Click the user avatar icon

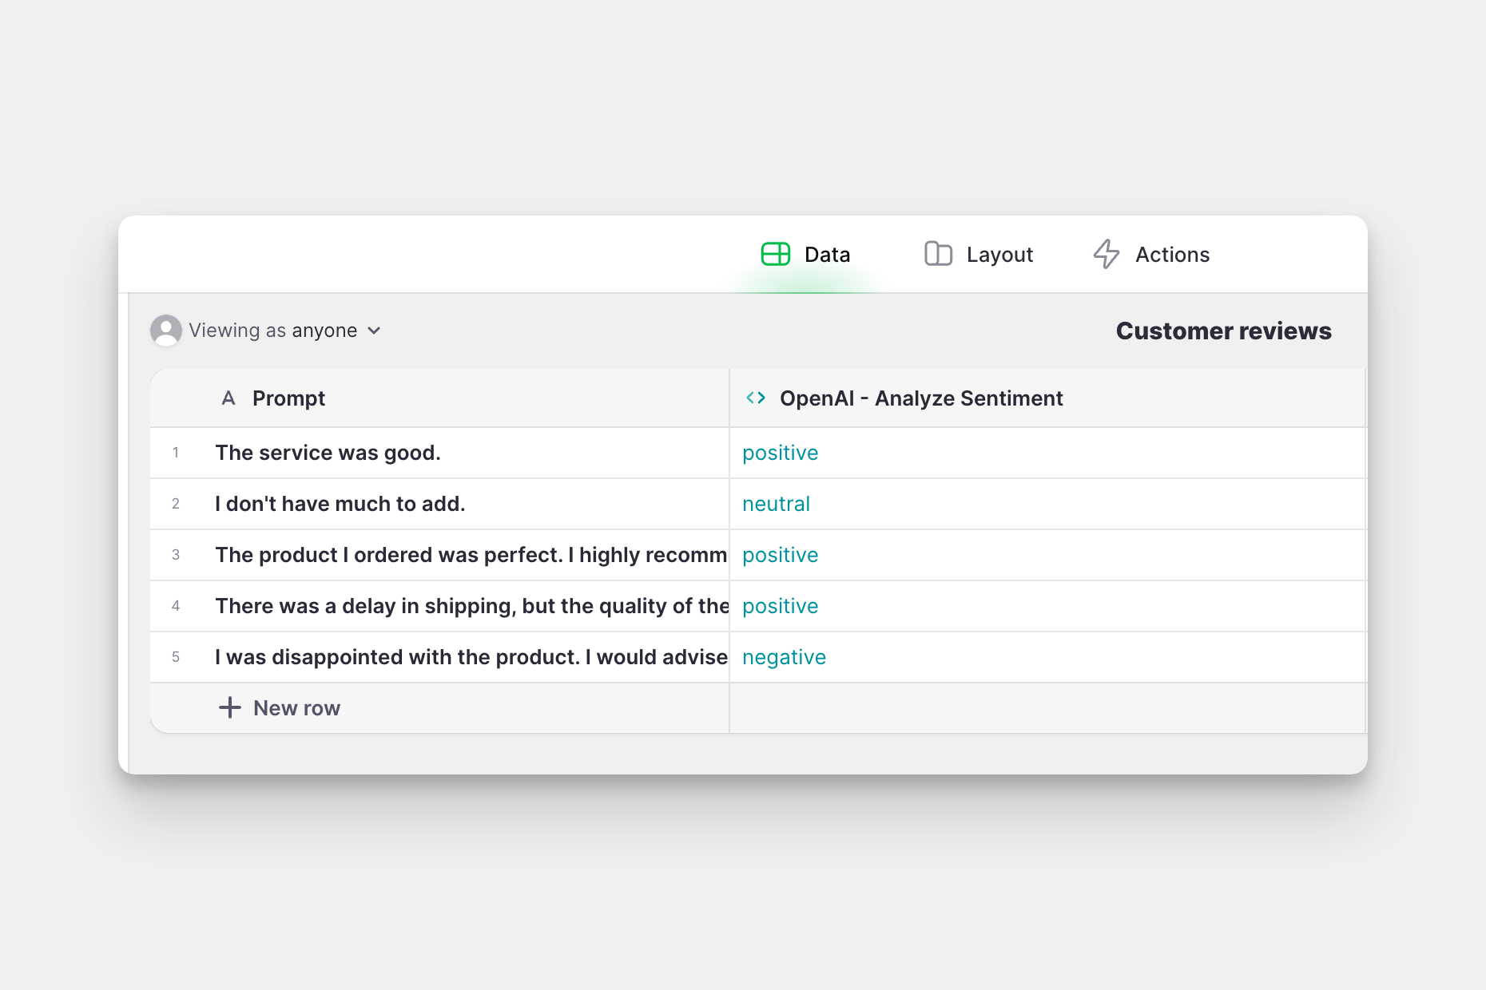166,330
